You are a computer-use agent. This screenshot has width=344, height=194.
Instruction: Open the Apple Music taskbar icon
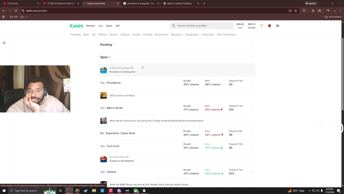click(x=111, y=191)
